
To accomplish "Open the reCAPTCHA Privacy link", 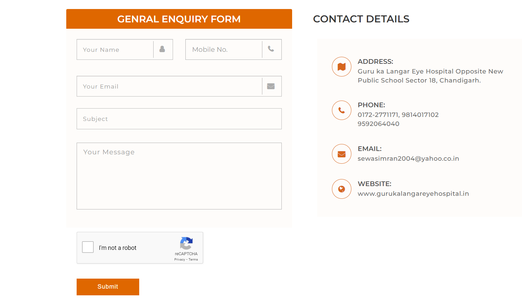I will [180, 260].
